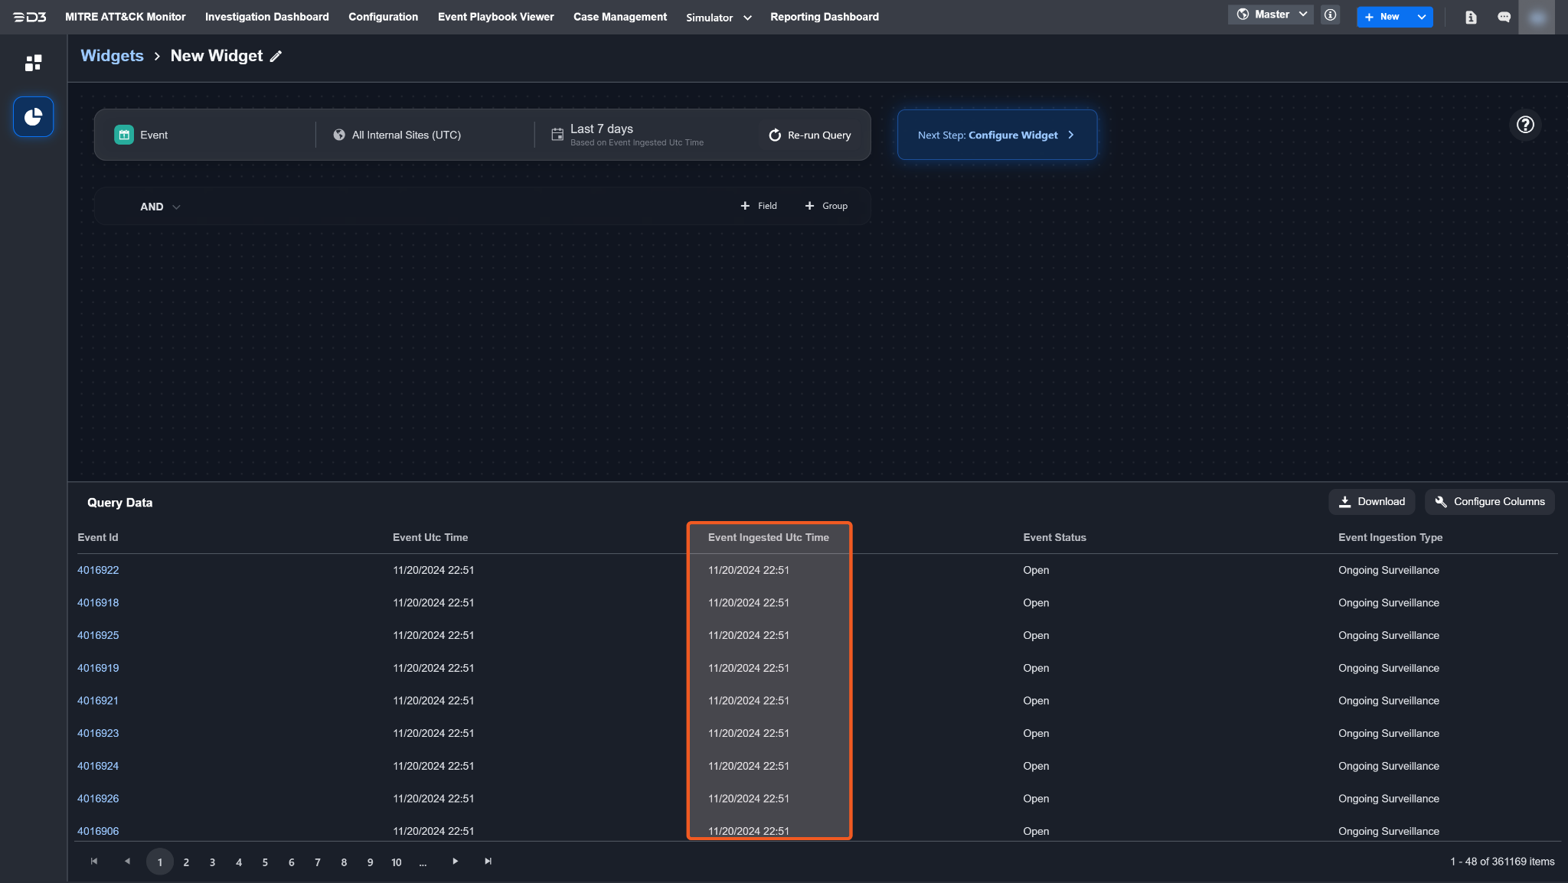Go to last page of results
Image resolution: width=1568 pixels, height=883 pixels.
488,861
